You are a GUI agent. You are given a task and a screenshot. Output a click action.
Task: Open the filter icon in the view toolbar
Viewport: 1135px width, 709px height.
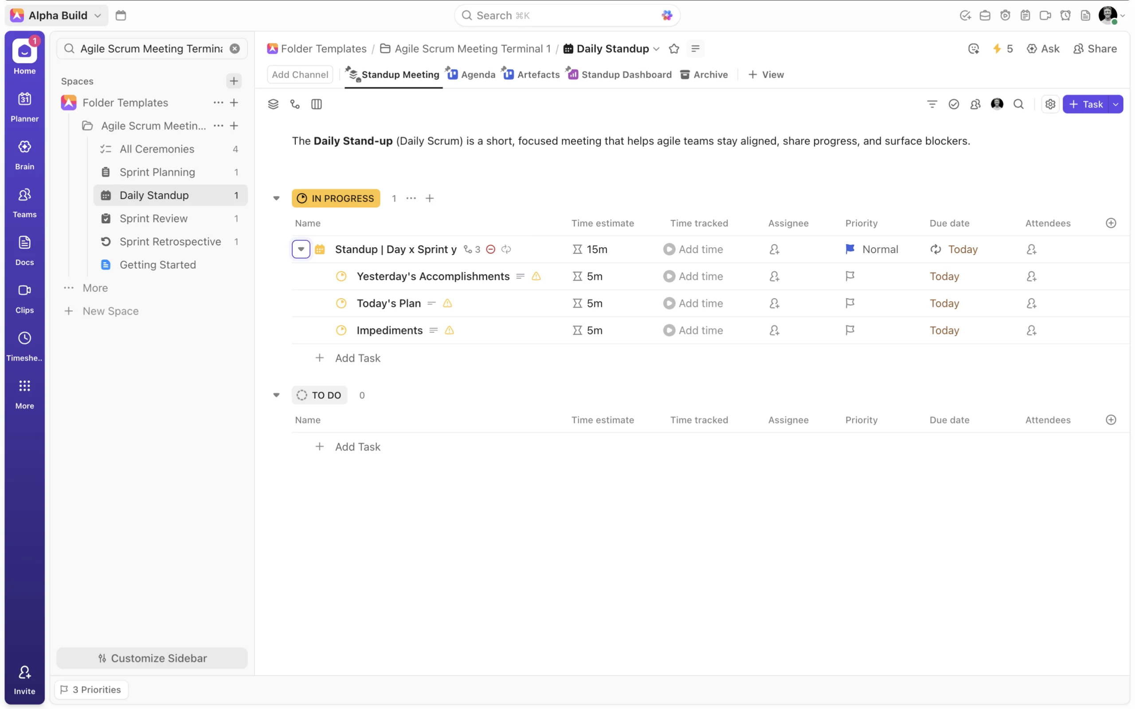[x=931, y=104]
